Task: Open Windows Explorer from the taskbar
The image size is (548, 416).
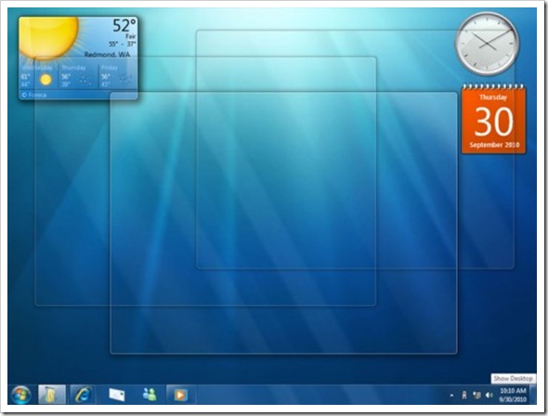Action: tap(52, 395)
